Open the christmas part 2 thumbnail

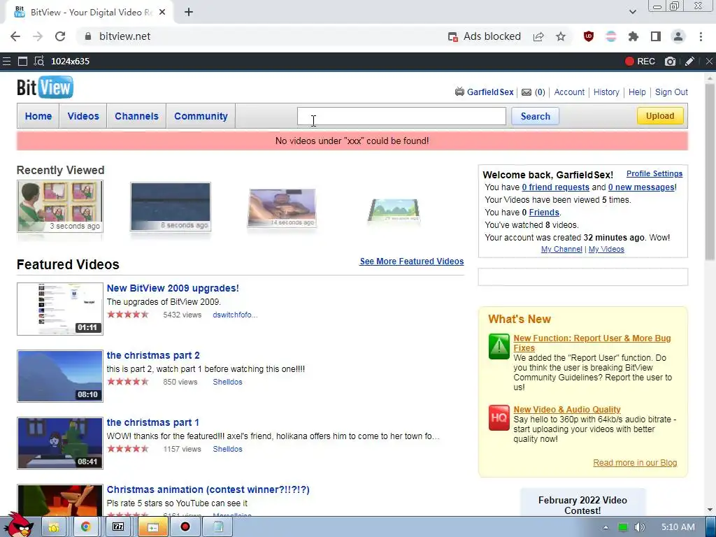tap(60, 376)
